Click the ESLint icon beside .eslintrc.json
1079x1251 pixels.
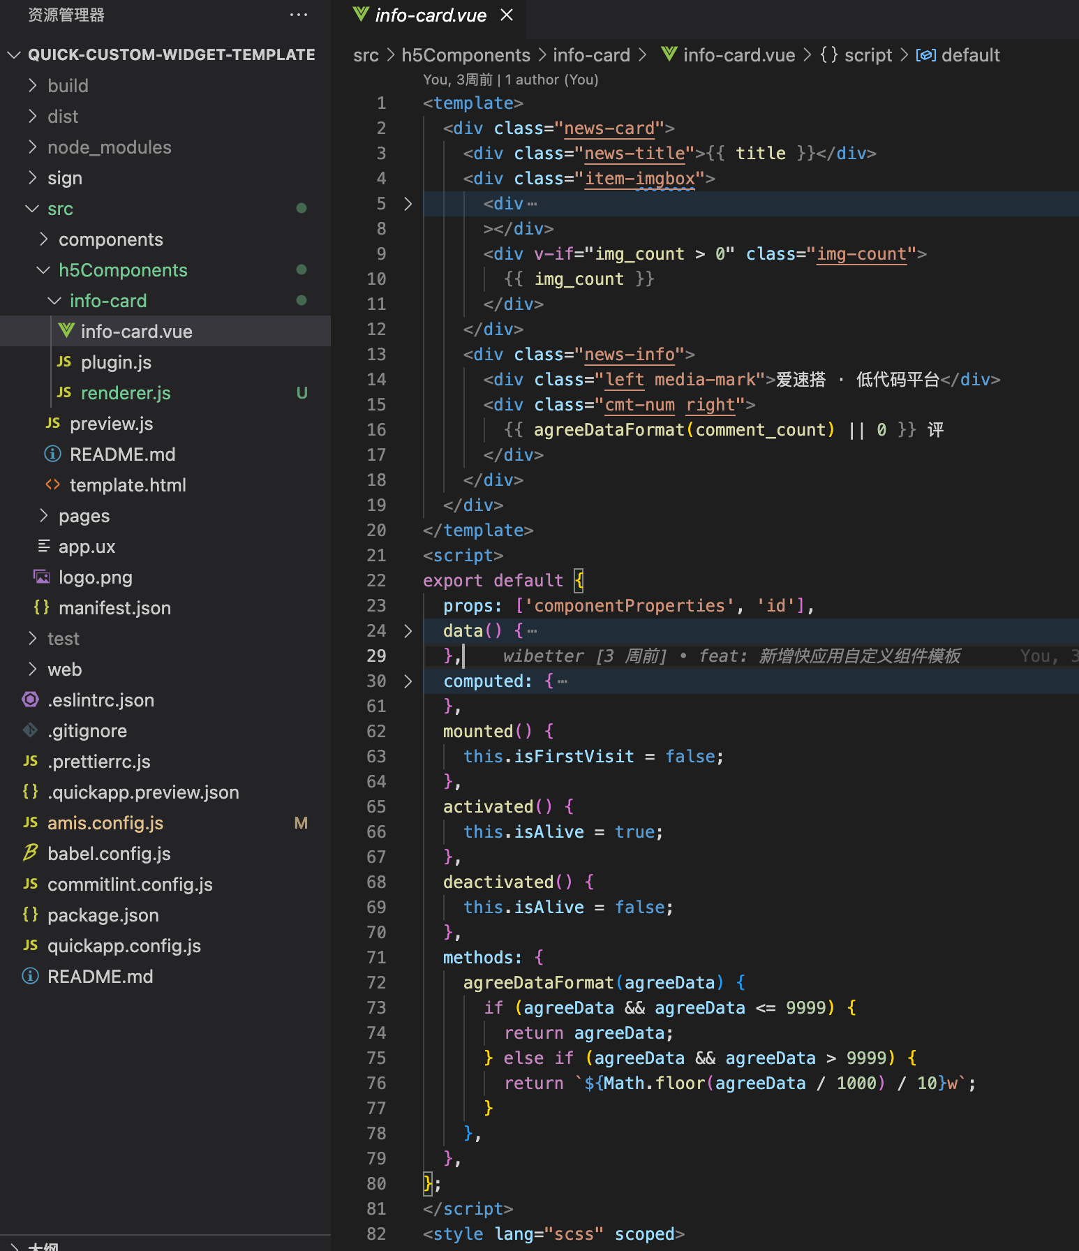pos(31,699)
